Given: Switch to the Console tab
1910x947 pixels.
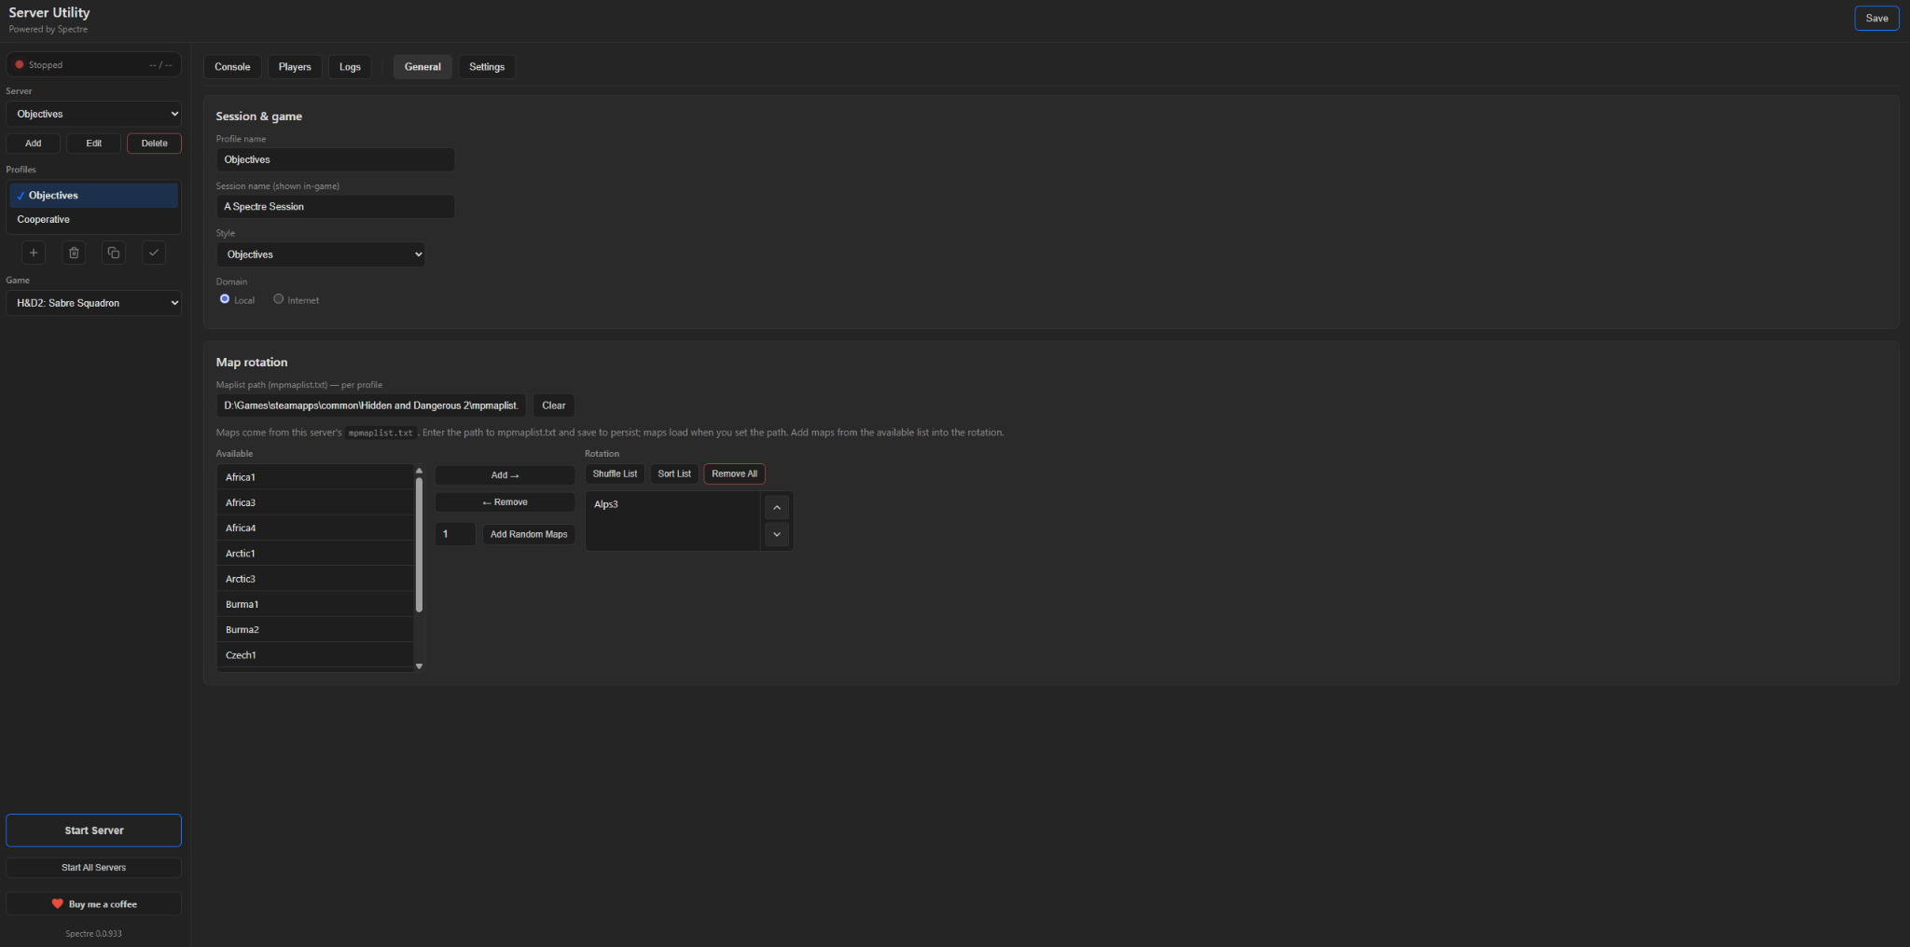Looking at the screenshot, I should coord(232,67).
